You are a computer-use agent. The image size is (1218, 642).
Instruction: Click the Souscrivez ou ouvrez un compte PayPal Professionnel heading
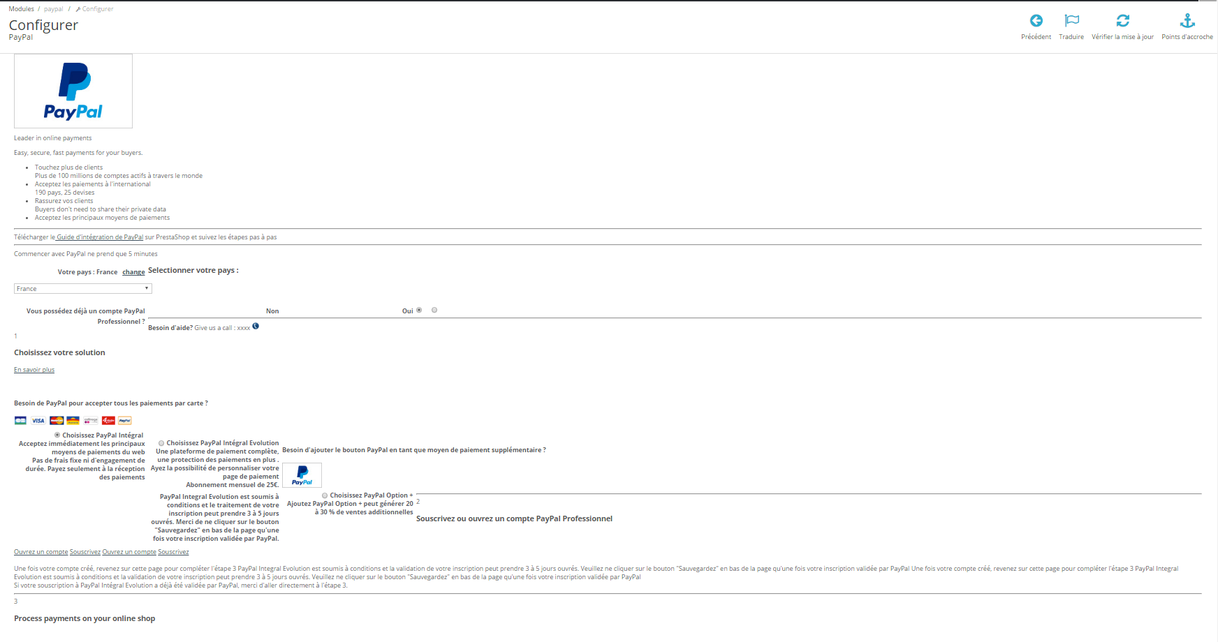pyautogui.click(x=514, y=518)
